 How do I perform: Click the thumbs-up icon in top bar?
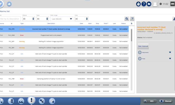coord(9,4)
